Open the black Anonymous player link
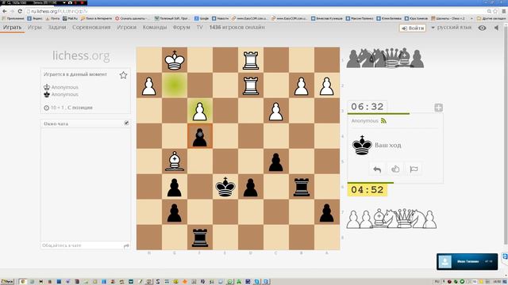The width and height of the screenshot is (508, 285). pos(64,94)
